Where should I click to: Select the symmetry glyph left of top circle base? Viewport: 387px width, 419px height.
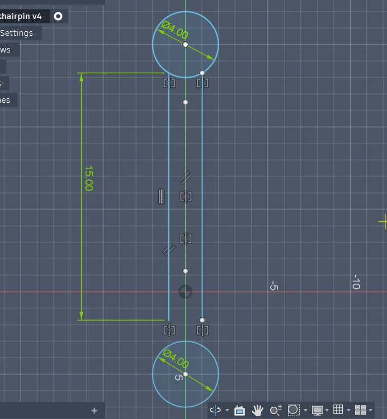click(x=169, y=83)
